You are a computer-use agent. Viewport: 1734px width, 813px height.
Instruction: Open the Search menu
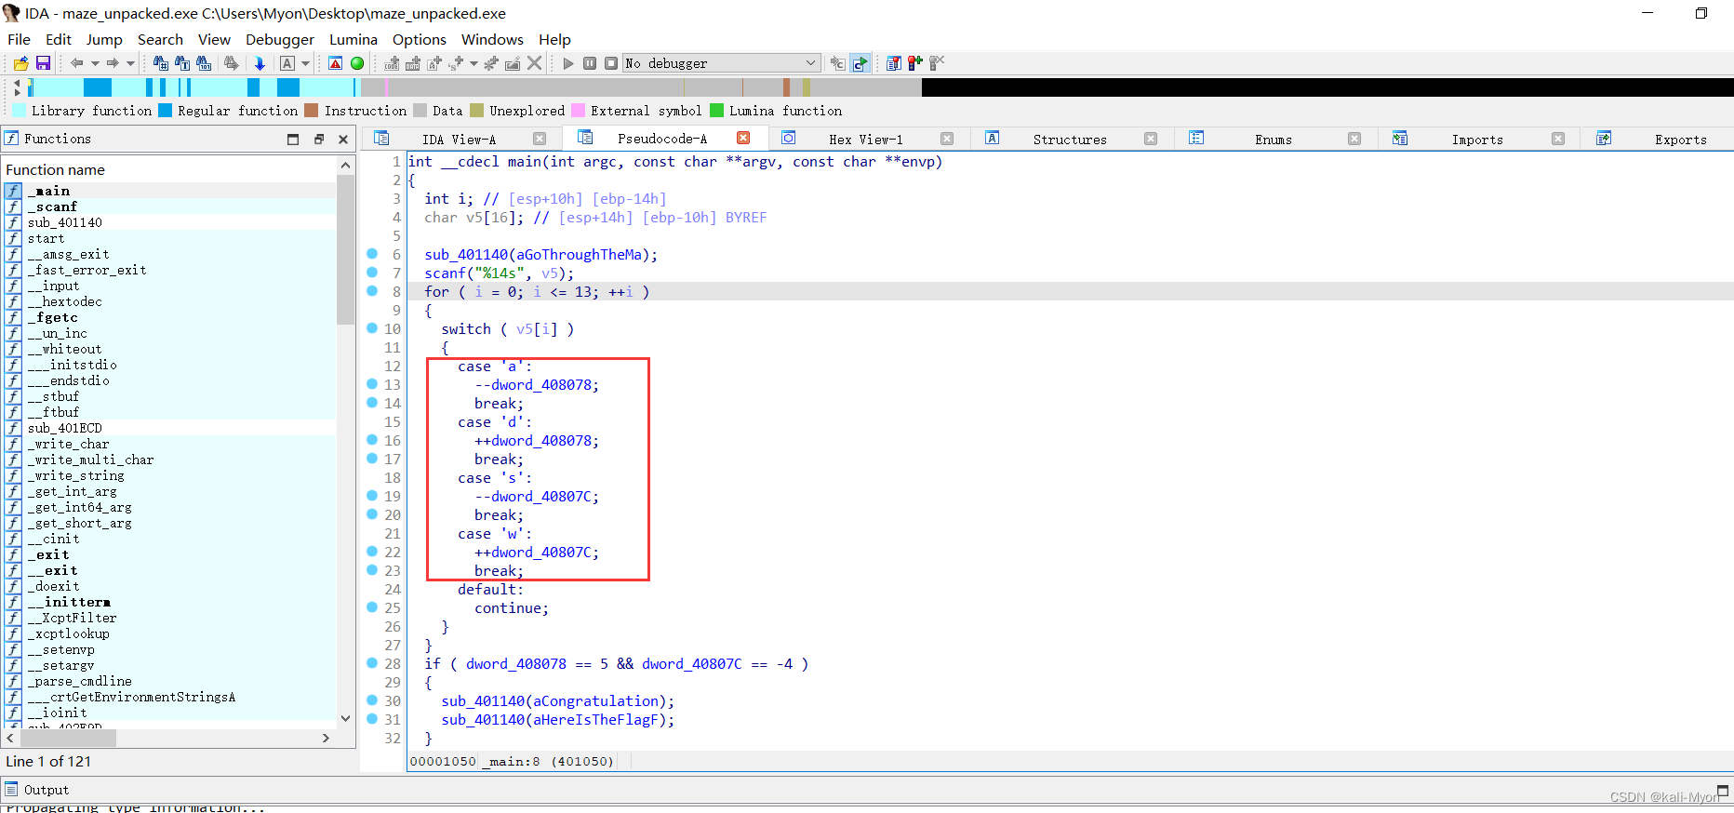(160, 39)
